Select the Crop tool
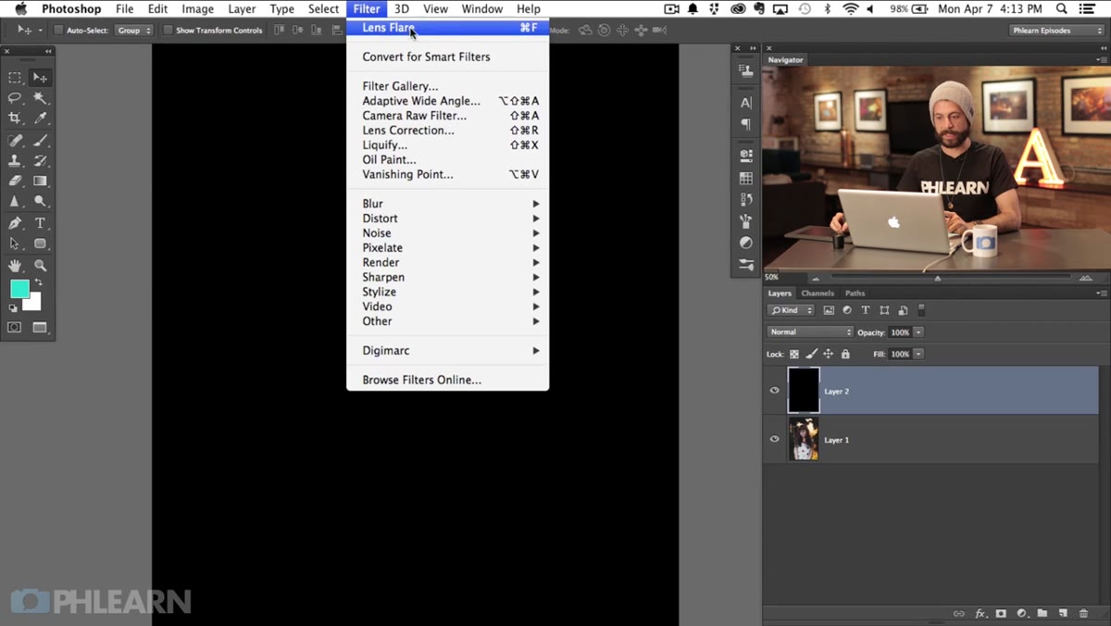The width and height of the screenshot is (1111, 626). 15,119
